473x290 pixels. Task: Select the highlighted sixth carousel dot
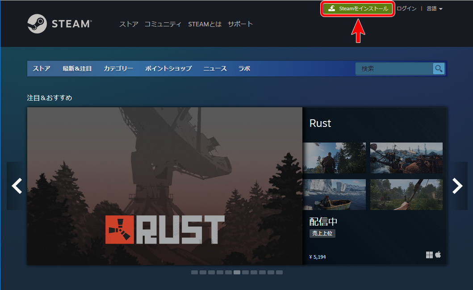(x=237, y=273)
